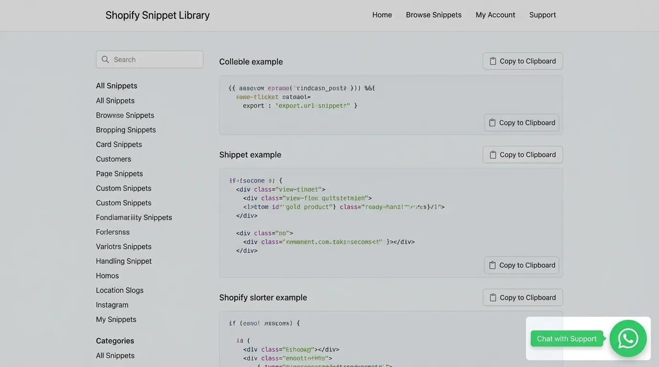Open My Snippets sidebar link

pos(116,319)
